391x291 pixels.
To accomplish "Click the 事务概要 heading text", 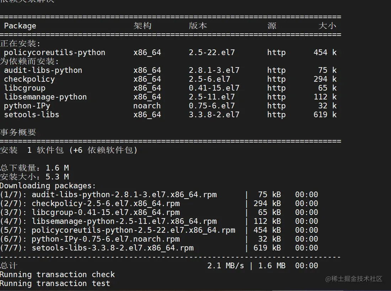I will [x=18, y=133].
